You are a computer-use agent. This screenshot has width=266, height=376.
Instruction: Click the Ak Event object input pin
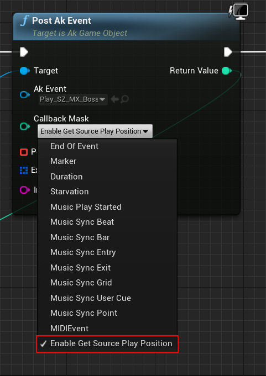tap(25, 95)
